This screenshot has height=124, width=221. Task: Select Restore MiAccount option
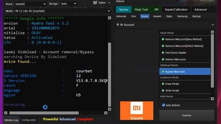[175, 60]
